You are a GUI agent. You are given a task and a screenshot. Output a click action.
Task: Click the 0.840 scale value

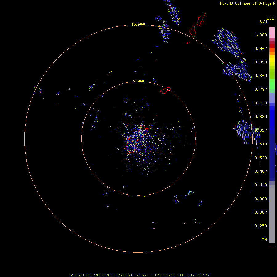(x=261, y=76)
